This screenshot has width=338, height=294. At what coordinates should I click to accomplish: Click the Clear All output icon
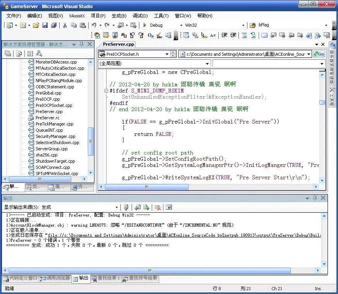click(158, 207)
